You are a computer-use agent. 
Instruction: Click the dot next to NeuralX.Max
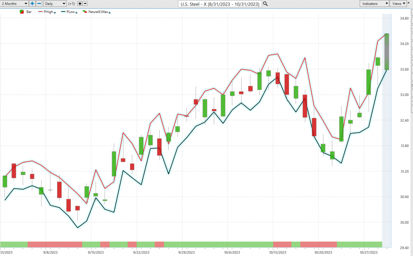110,12
